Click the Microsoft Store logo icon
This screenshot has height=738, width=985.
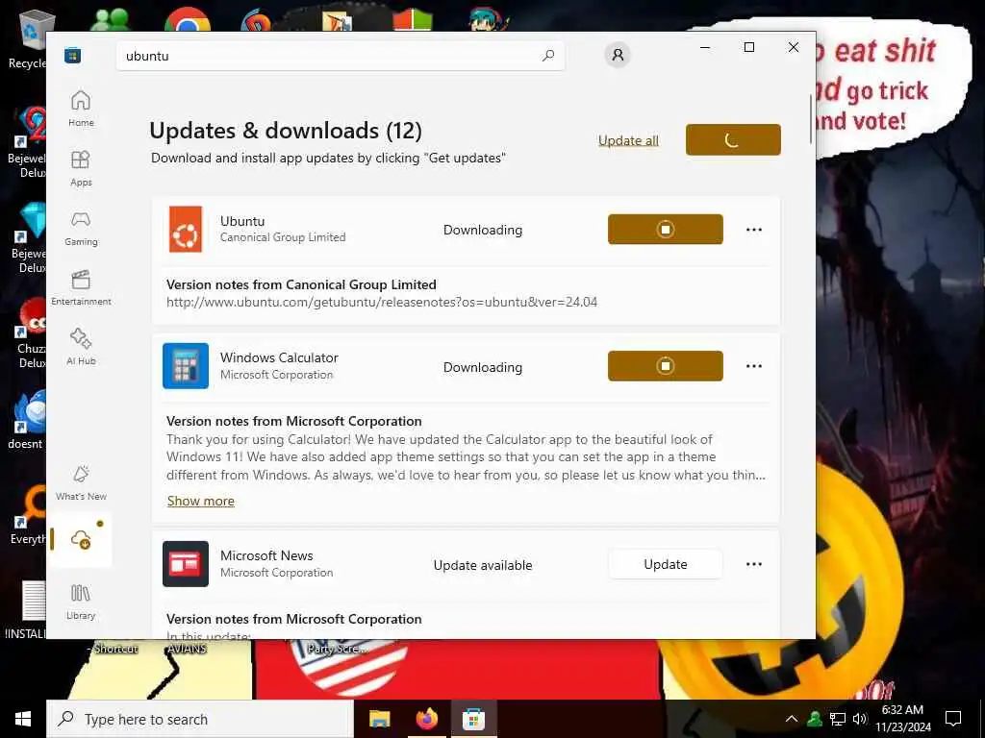tap(73, 55)
